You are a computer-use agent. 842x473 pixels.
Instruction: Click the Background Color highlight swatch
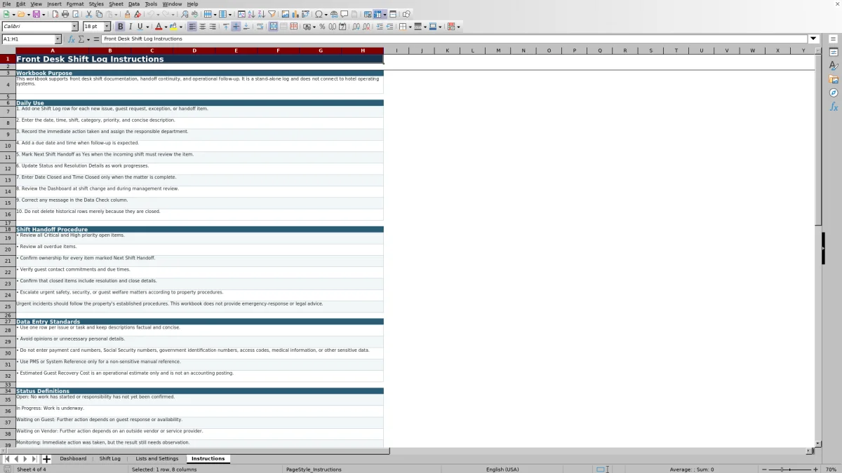[x=173, y=27]
